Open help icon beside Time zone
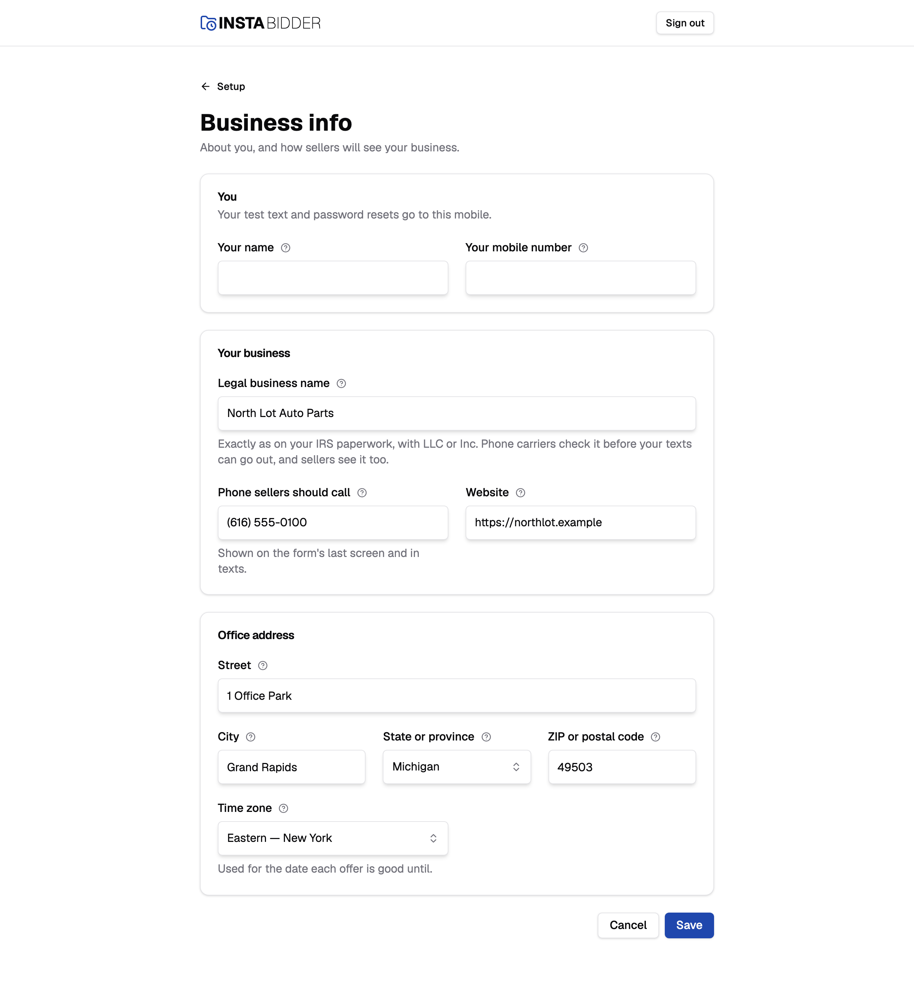 pyautogui.click(x=283, y=808)
